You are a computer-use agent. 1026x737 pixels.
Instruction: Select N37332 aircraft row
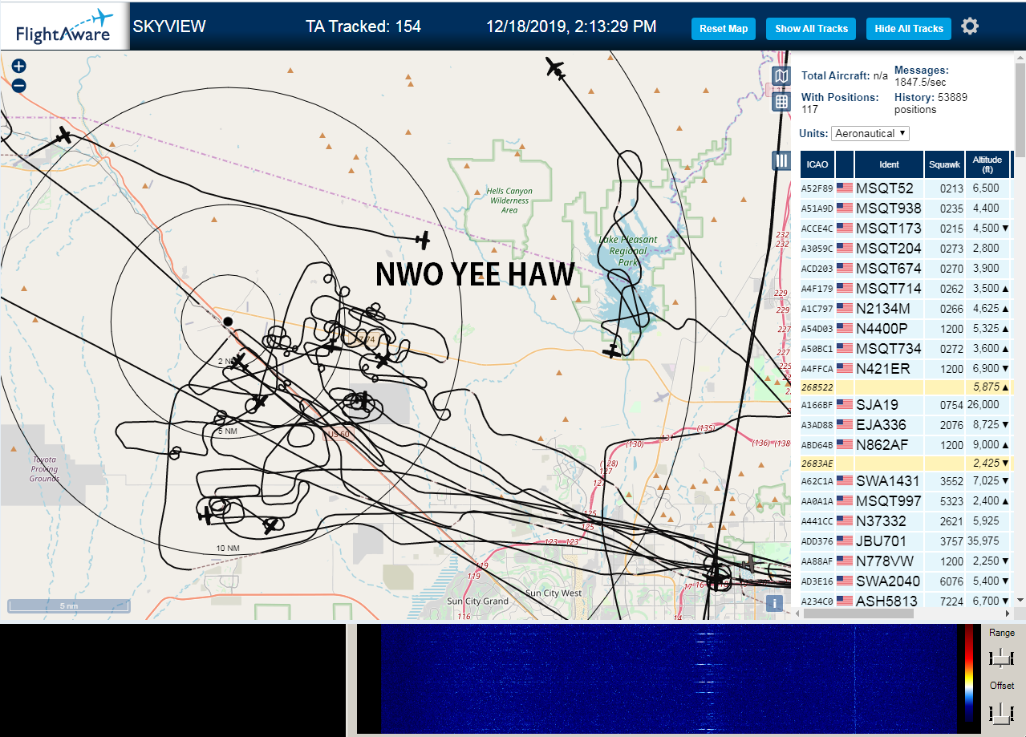click(906, 520)
